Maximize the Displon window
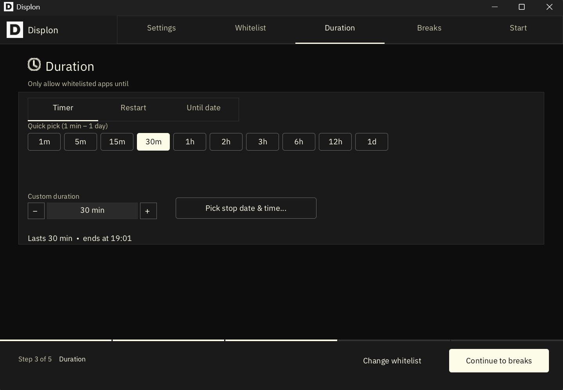Screen dimensions: 563x390 coord(522,7)
